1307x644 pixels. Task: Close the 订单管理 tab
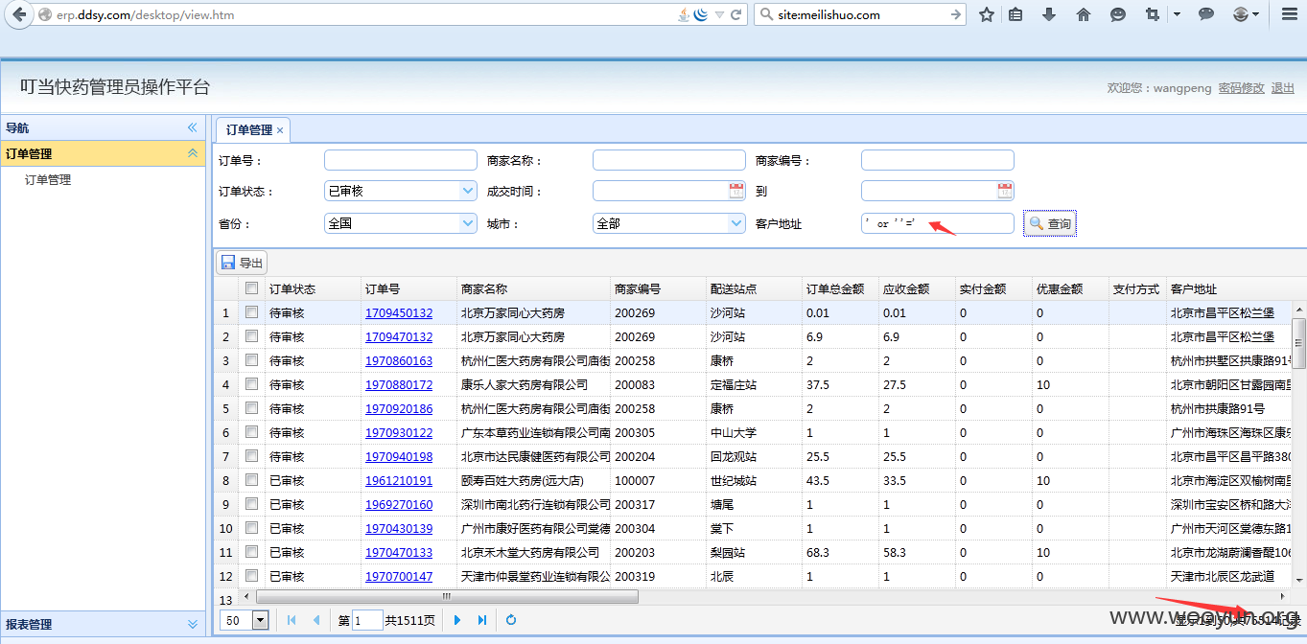280,130
